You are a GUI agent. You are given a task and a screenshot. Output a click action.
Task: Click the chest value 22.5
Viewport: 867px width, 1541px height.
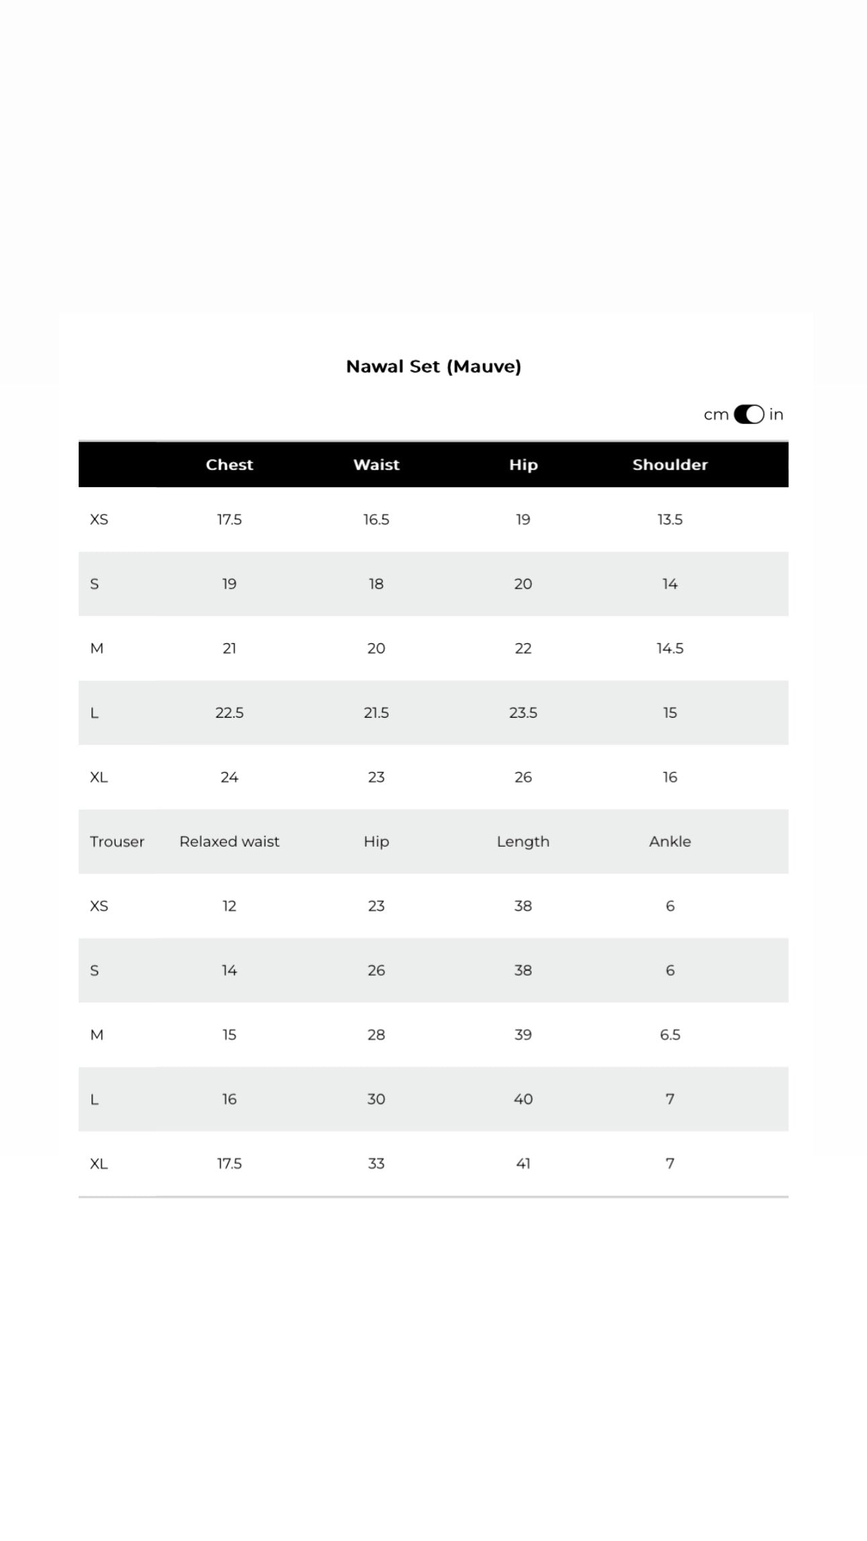229,712
